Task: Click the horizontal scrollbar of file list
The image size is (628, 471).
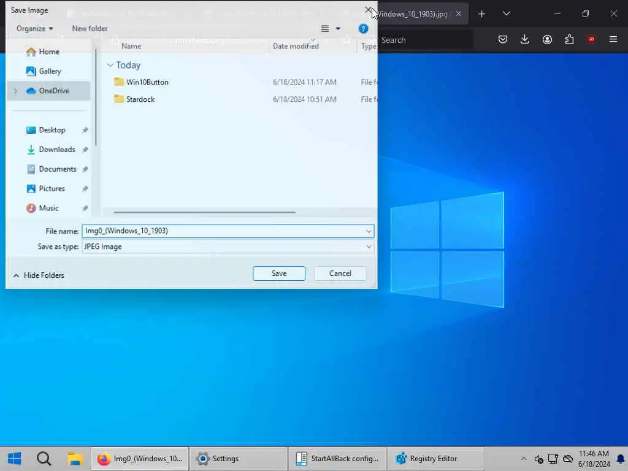Action: pyautogui.click(x=204, y=212)
